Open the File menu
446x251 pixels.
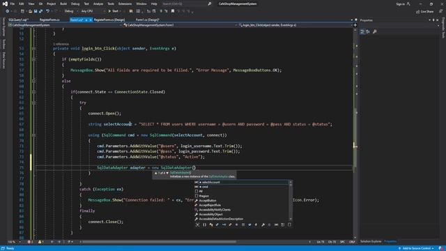tap(13, 4)
